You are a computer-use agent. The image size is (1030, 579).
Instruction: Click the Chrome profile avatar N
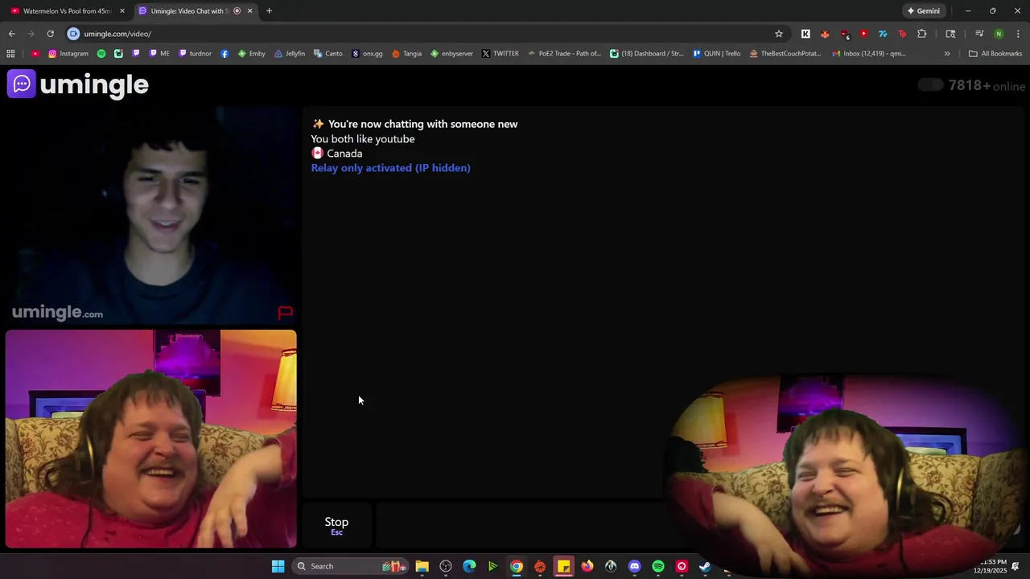click(999, 34)
